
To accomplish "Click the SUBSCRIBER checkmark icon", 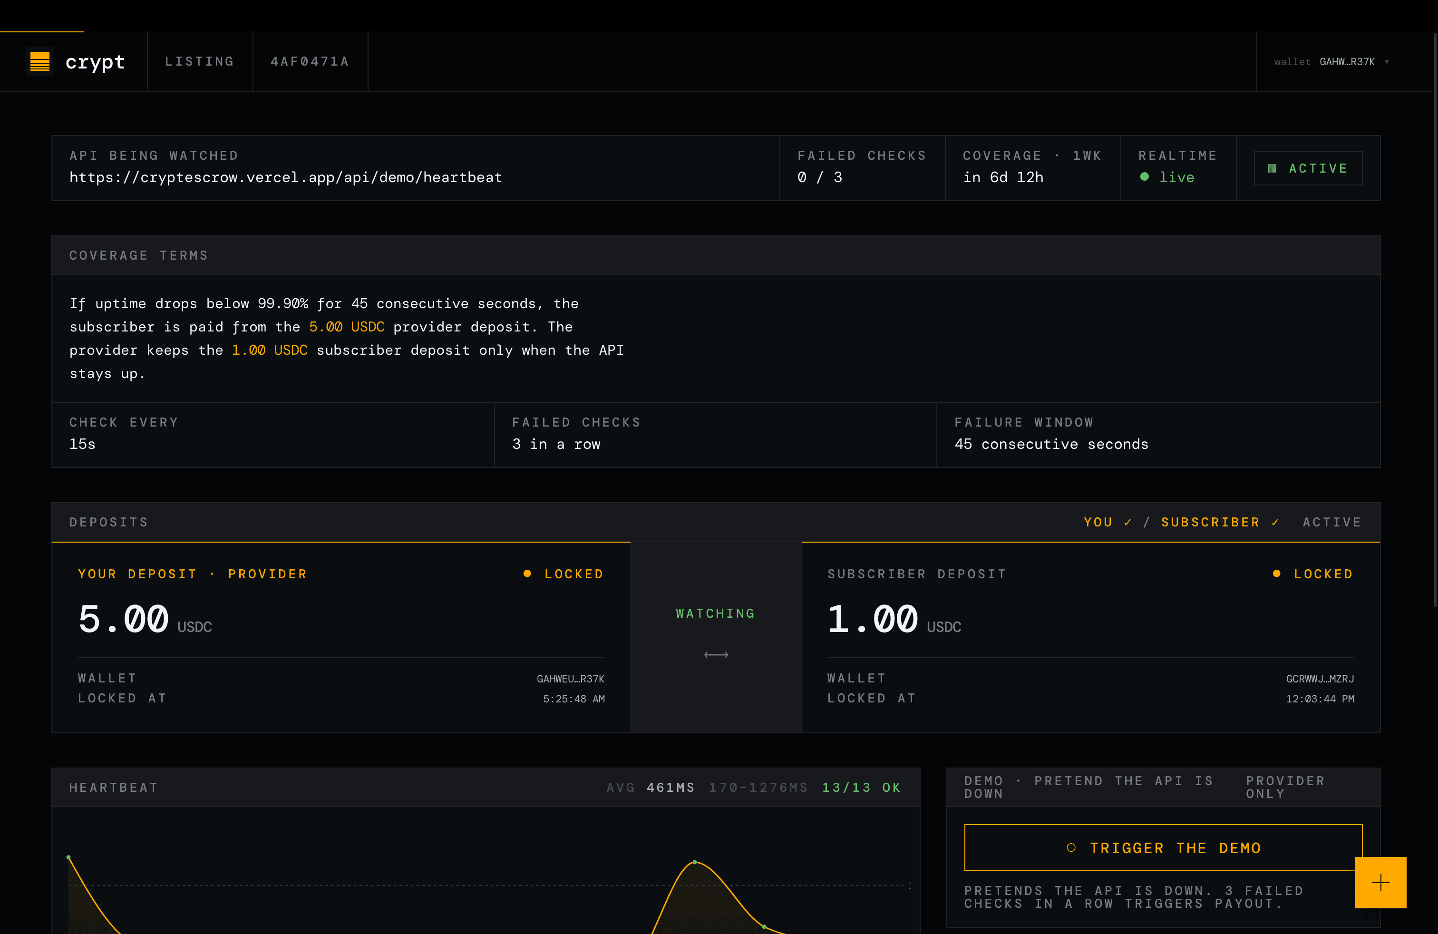I will click(1275, 523).
